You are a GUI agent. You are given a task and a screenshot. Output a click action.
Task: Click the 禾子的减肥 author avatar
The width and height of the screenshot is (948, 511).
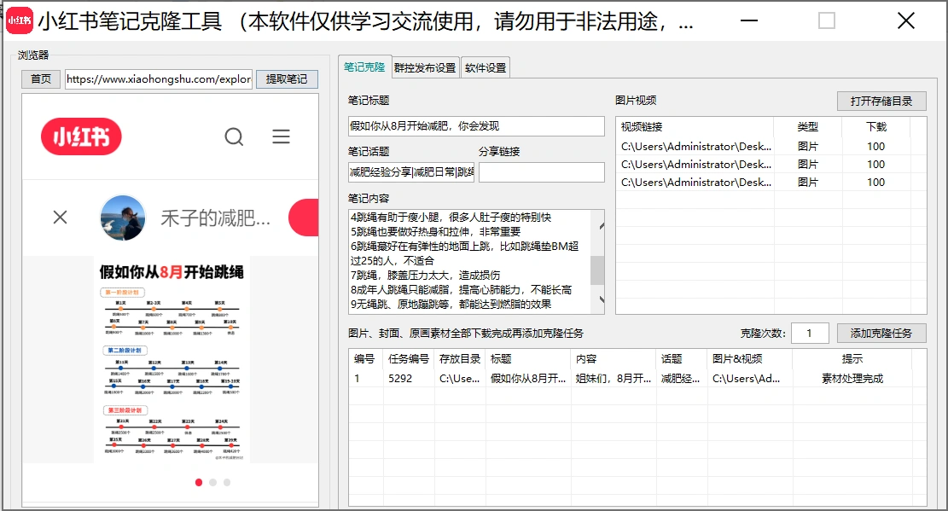pyautogui.click(x=123, y=218)
